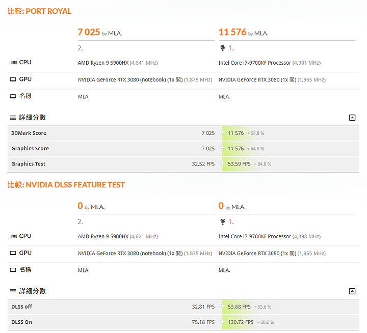367x333 pixels.
Task: Click the +63.6 % difference value
Action: [263, 307]
